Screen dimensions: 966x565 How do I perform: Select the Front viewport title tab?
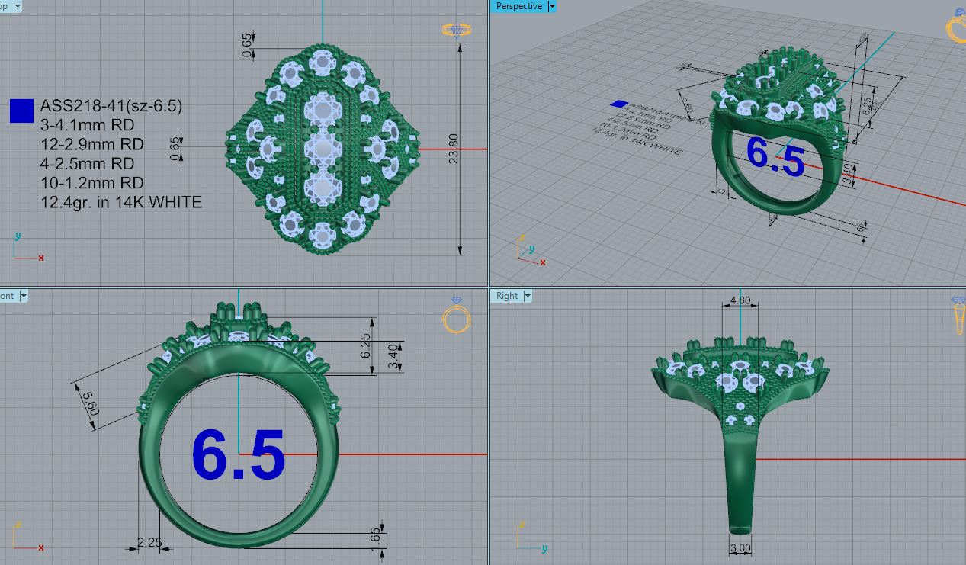(8, 296)
